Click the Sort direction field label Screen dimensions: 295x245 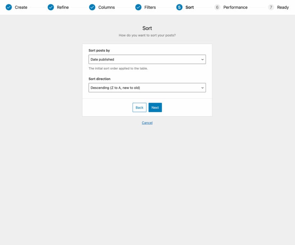click(x=99, y=79)
